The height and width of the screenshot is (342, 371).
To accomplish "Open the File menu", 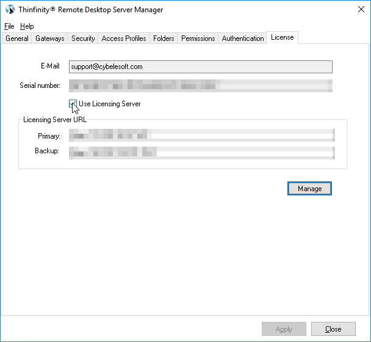I will pos(9,26).
